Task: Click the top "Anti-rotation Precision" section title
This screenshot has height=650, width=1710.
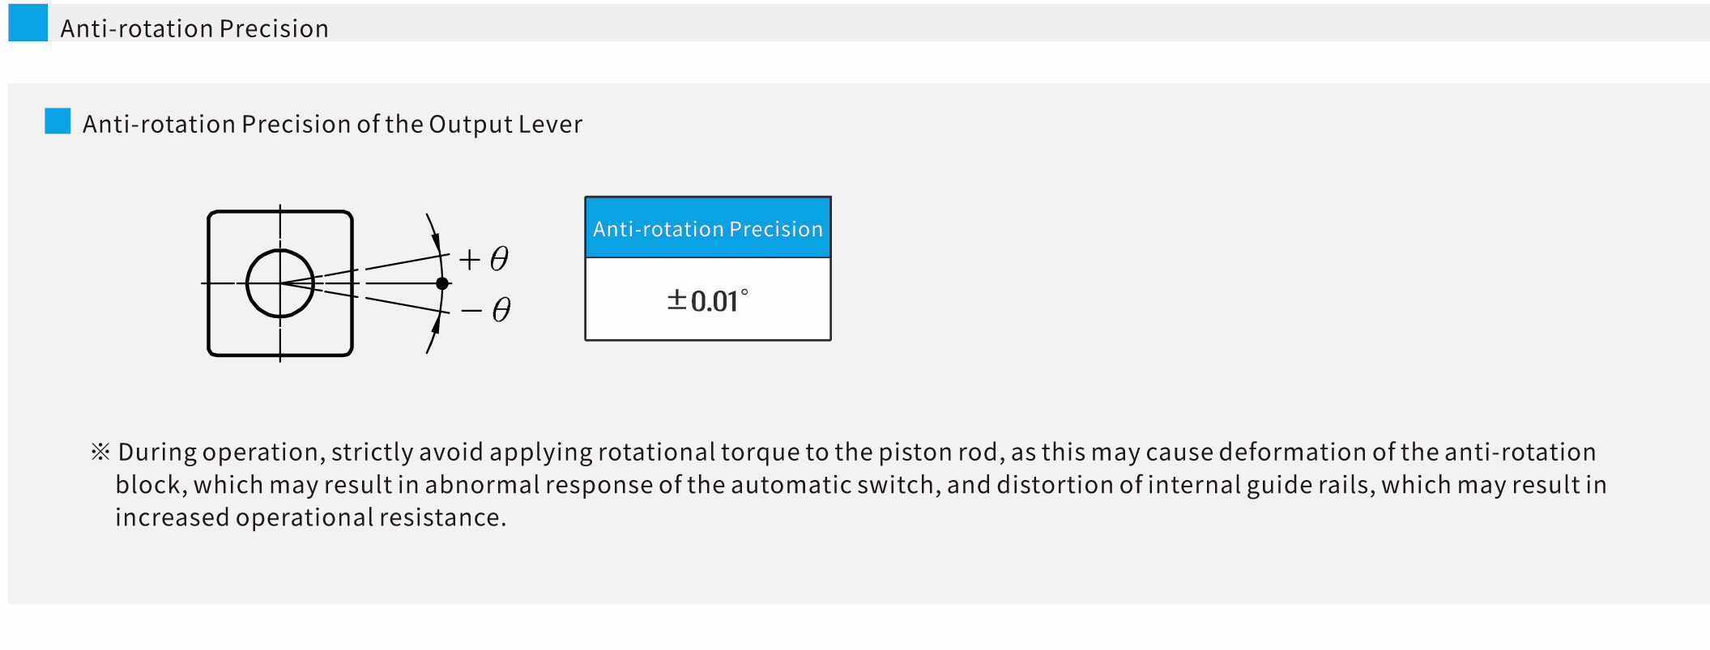Action: click(194, 29)
